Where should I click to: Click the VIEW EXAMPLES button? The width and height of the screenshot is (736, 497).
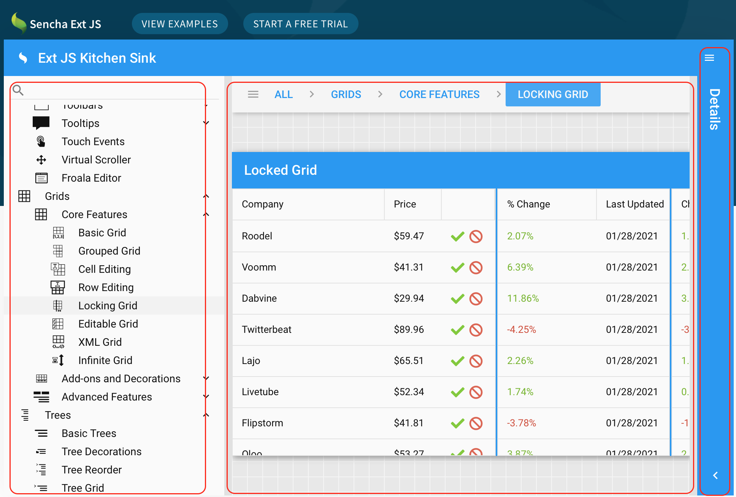(180, 24)
